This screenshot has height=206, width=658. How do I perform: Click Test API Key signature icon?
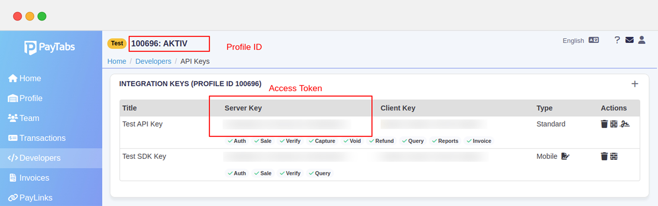tap(625, 124)
